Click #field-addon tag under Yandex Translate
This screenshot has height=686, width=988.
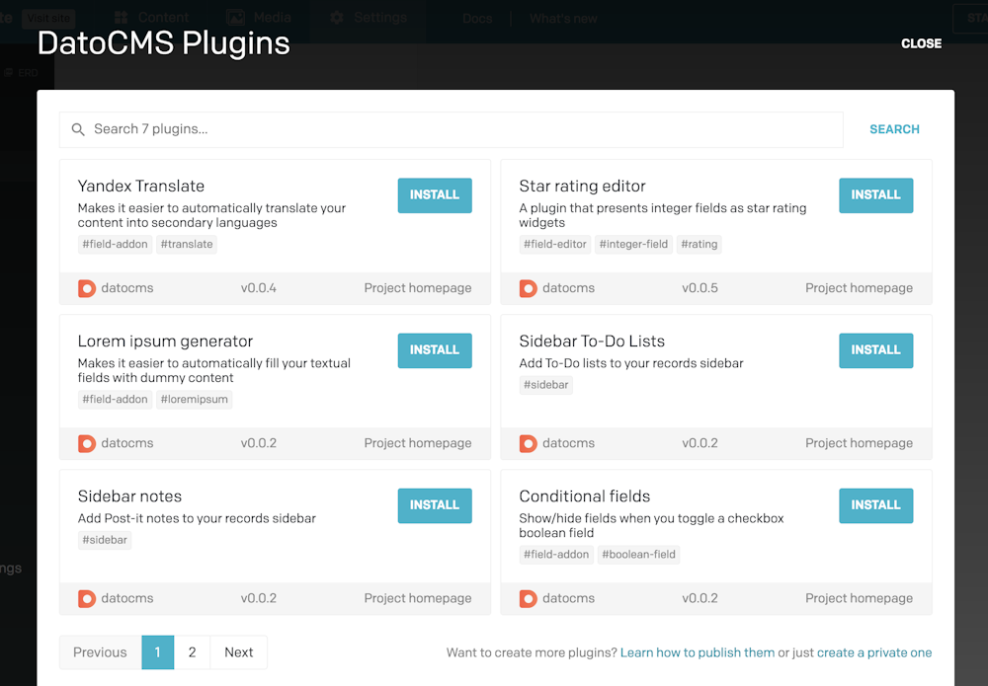pos(115,244)
